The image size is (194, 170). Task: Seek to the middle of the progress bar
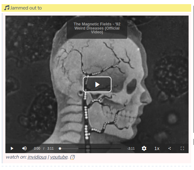click(90, 148)
